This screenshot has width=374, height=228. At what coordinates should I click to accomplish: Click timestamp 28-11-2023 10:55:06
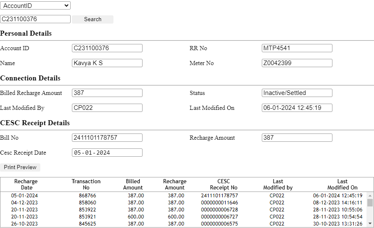(x=338, y=210)
